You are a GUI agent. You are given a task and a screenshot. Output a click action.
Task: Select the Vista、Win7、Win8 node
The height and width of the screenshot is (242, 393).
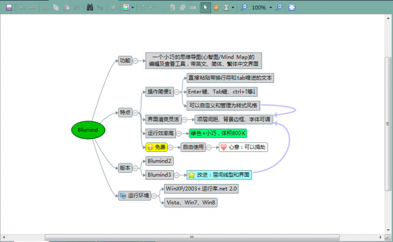(191, 202)
